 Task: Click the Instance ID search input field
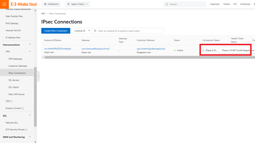click(130, 31)
